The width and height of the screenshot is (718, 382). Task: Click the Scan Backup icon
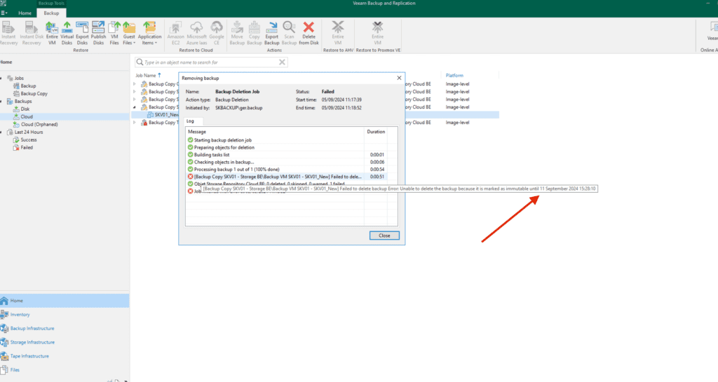pos(290,33)
